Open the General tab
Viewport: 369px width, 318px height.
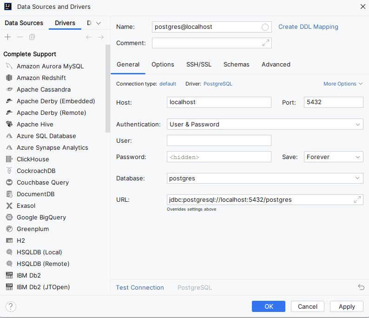pyautogui.click(x=128, y=65)
